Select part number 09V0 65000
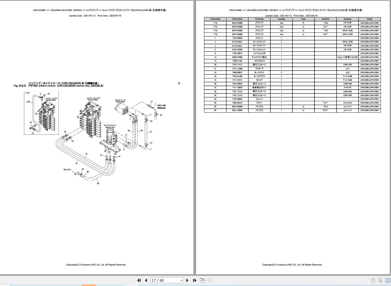This screenshot has width=391, height=286. coord(237,27)
